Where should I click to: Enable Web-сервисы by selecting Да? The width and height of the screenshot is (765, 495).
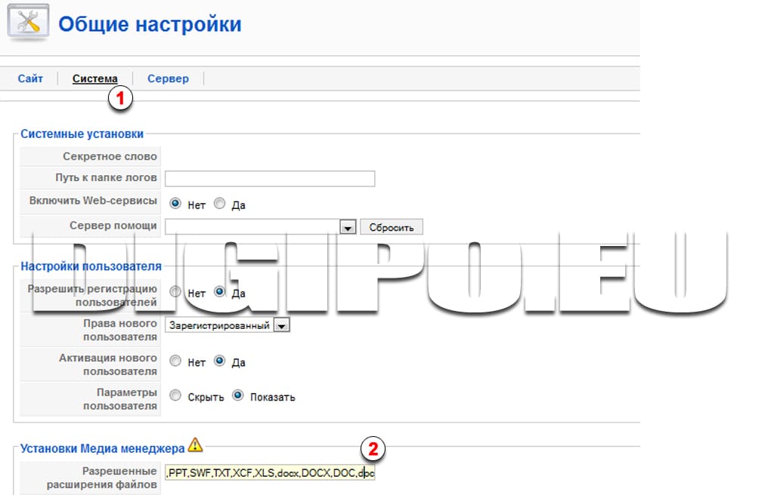[x=219, y=204]
